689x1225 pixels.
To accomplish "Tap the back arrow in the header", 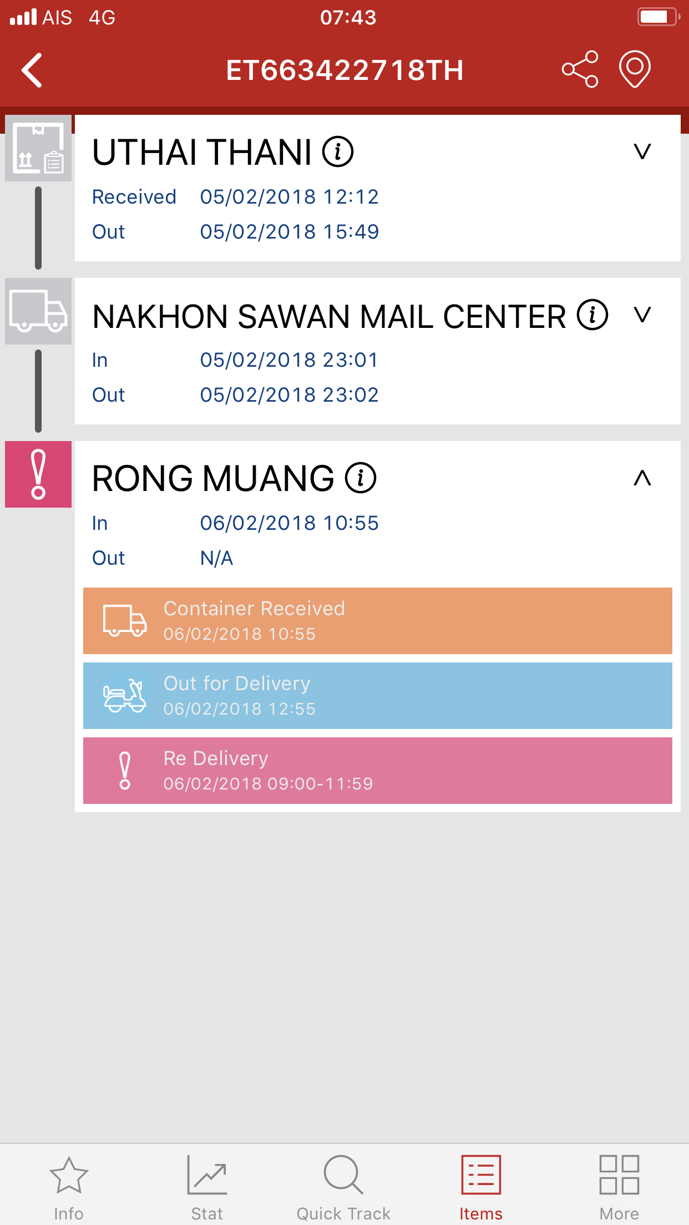I will pos(32,70).
